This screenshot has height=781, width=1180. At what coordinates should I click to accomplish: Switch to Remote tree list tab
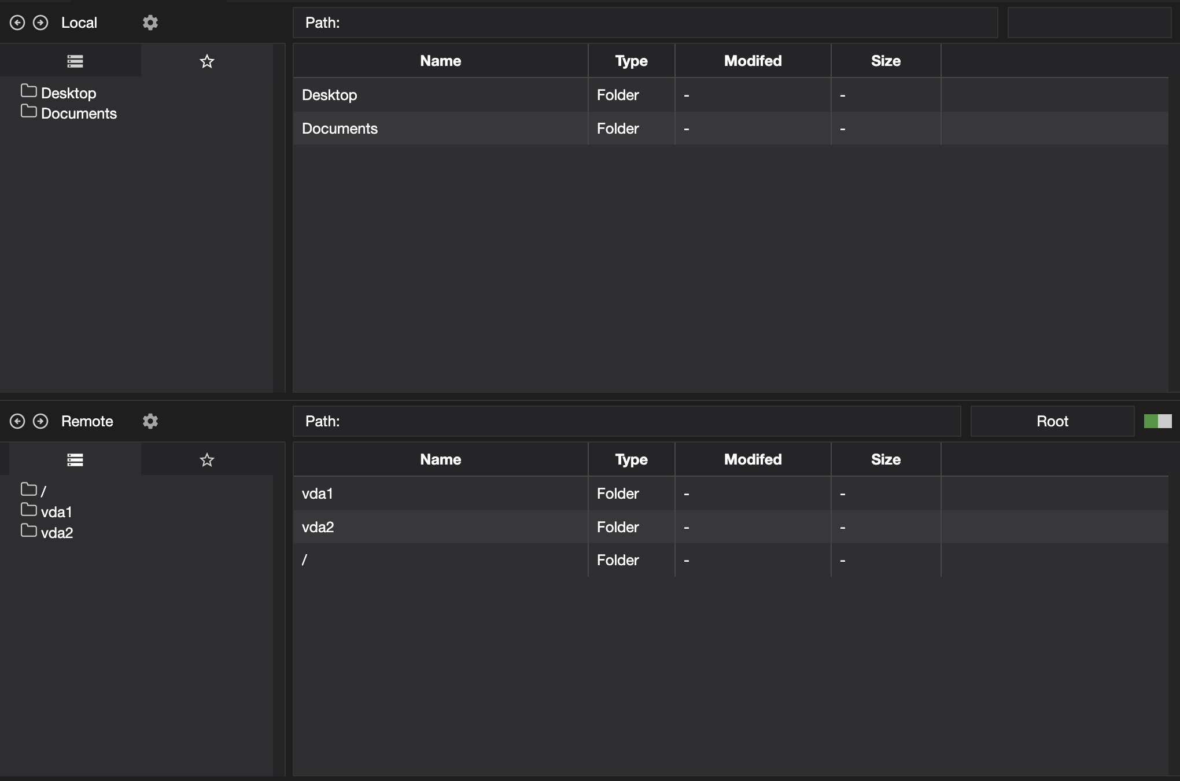75,460
